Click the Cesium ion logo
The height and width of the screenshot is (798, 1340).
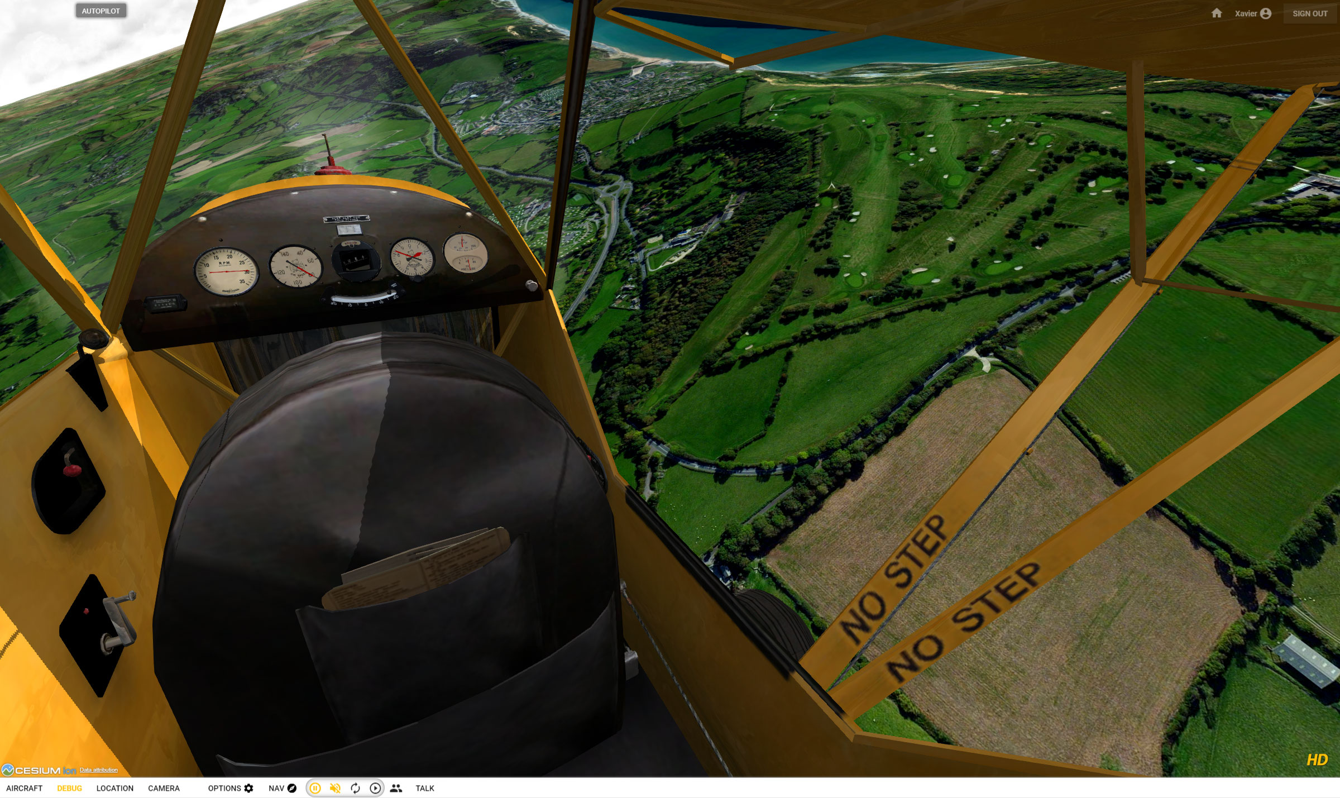coord(38,770)
